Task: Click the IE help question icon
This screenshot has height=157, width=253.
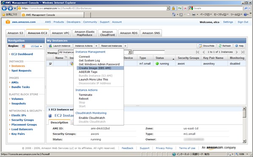Action: [x=245, y=15]
